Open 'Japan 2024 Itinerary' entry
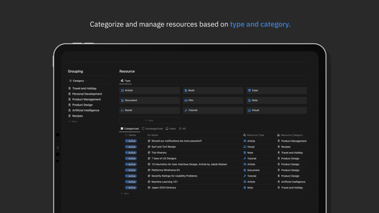Image resolution: width=379 pixels, height=213 pixels. pyautogui.click(x=164, y=188)
